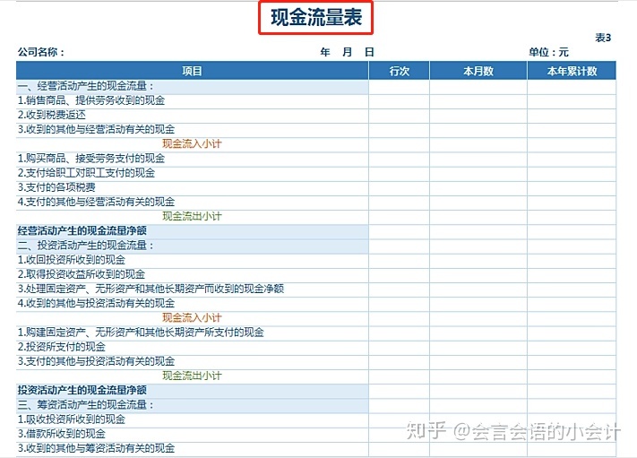Click 行次 cell for 3.支付的各项税费
Viewport: 637px width, 458px height.
[399, 188]
